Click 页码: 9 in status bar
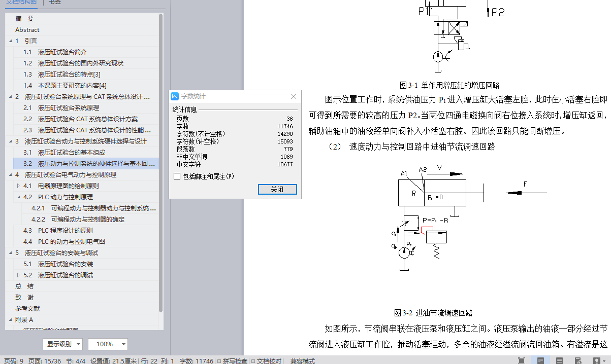This screenshot has width=611, height=364. pos(14,361)
